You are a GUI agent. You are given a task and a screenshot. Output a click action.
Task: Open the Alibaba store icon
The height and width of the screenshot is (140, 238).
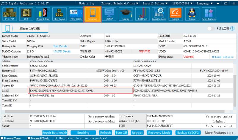(176, 14)
